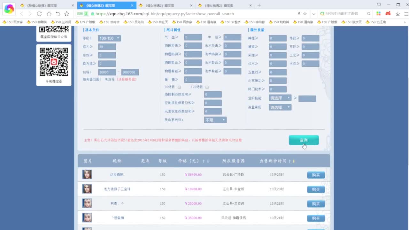Click server name 风云起-神雕侠侣
This screenshot has width=409, height=230.
click(234, 218)
